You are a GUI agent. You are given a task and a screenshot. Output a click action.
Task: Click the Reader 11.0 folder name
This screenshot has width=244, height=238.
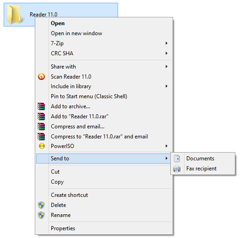tap(43, 15)
